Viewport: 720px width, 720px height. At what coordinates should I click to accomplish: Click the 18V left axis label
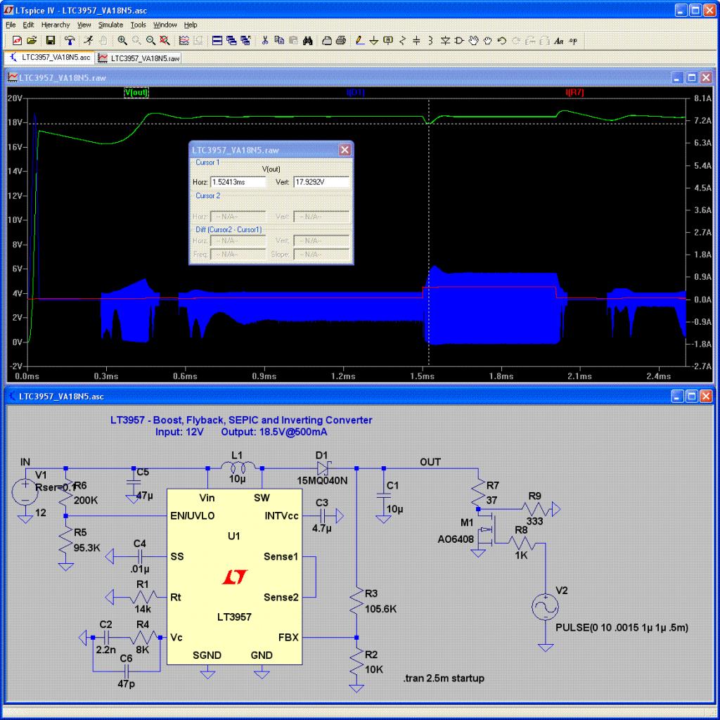click(15, 122)
